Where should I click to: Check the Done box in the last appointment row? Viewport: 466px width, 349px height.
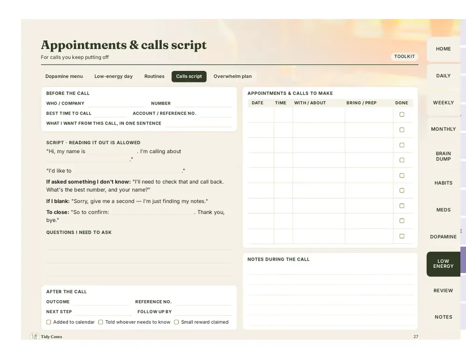(x=402, y=236)
